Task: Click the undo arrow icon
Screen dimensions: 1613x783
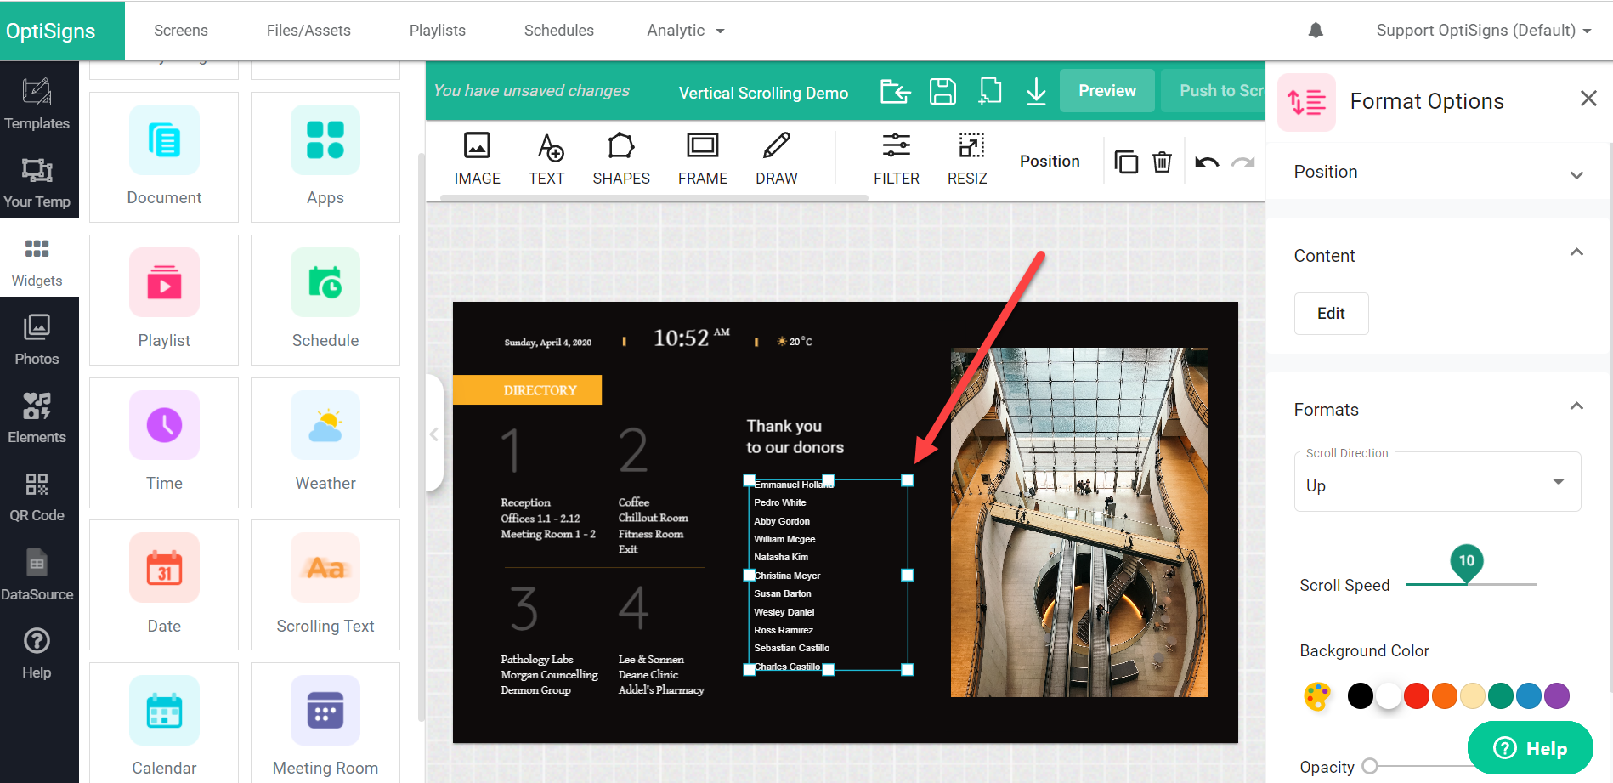Action: [x=1206, y=162]
